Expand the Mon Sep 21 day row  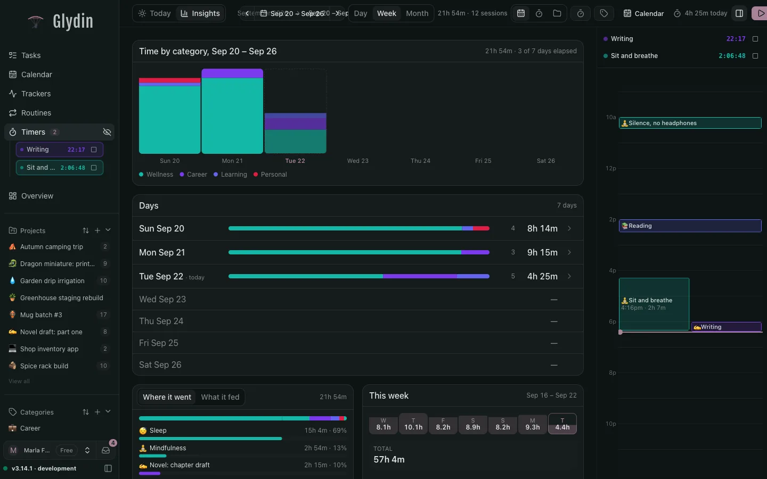(358, 252)
